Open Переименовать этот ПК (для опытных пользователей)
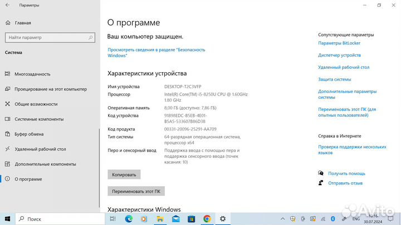The width and height of the screenshot is (401, 225). click(347, 112)
